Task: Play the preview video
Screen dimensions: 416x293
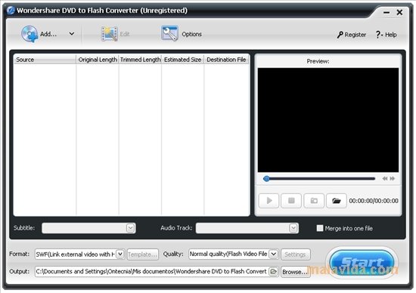Action: pyautogui.click(x=269, y=201)
